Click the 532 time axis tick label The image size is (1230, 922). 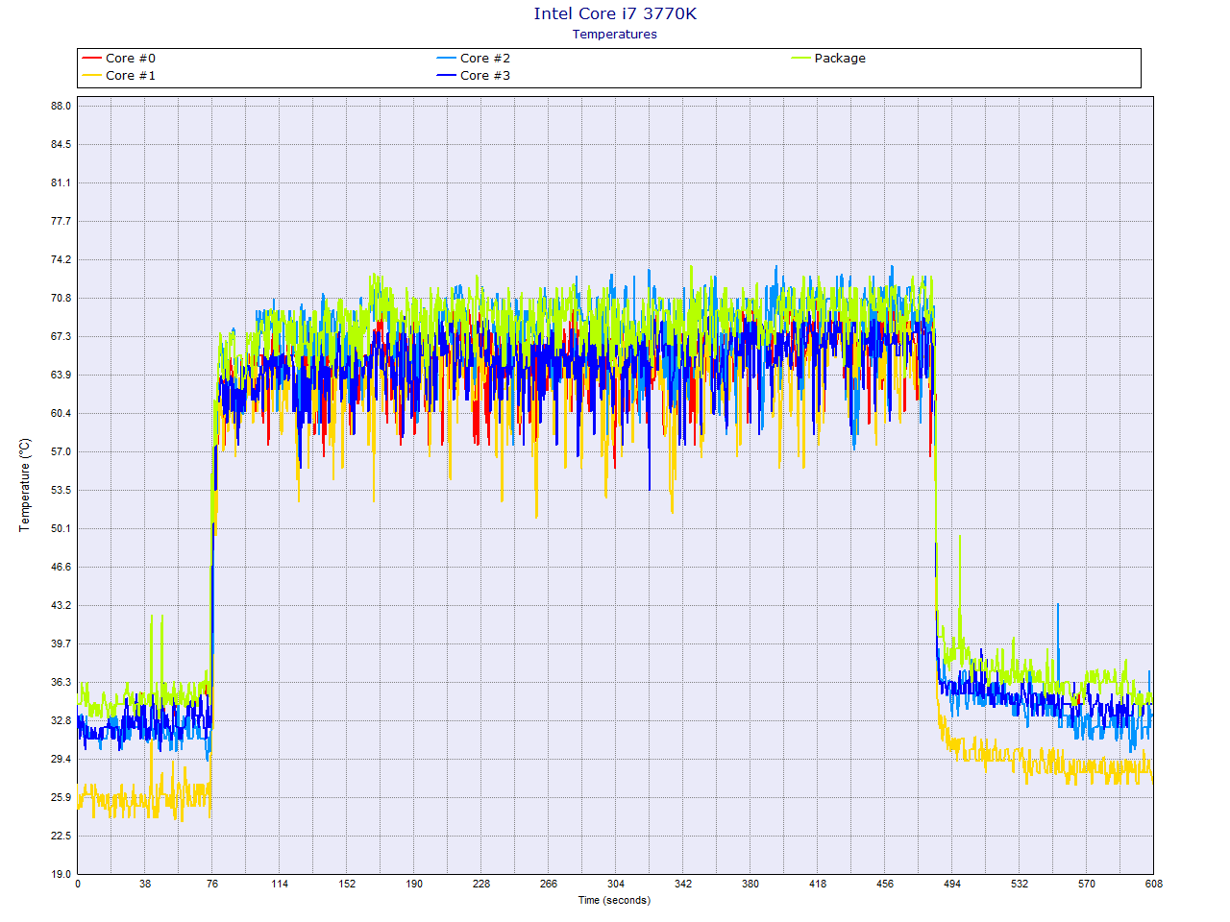point(1020,885)
